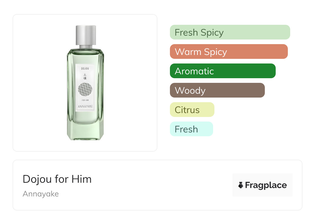Choose the Aromatic accord bar
315x223 pixels.
click(x=222, y=71)
